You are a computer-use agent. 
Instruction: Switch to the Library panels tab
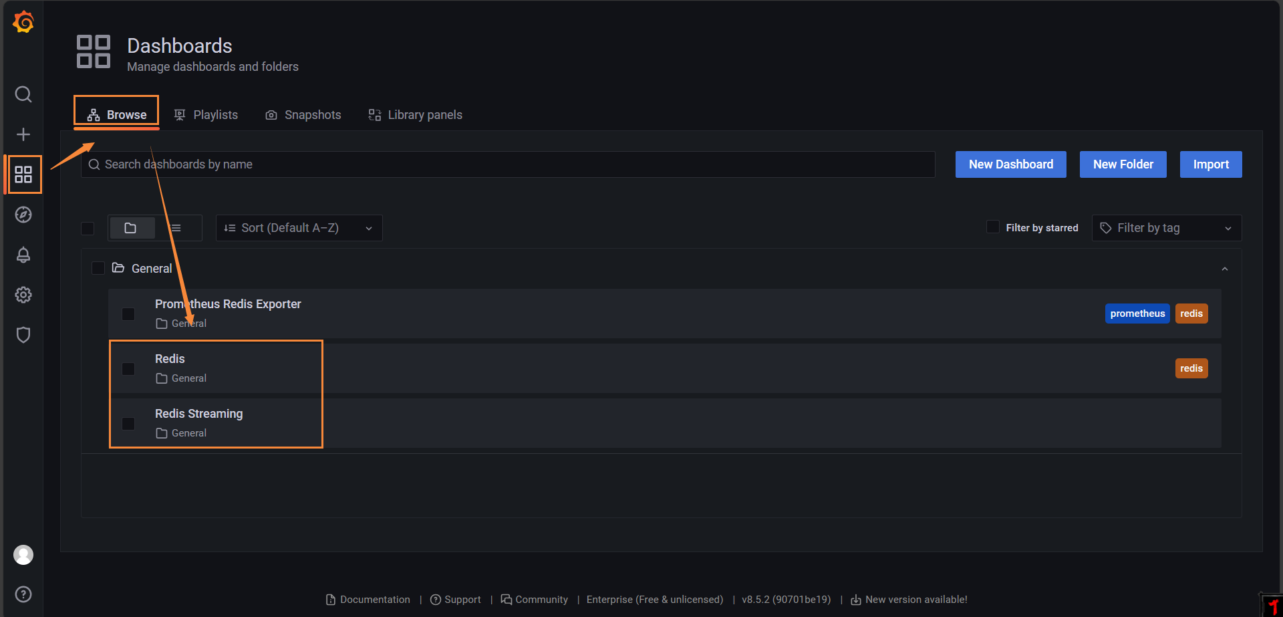tap(416, 115)
